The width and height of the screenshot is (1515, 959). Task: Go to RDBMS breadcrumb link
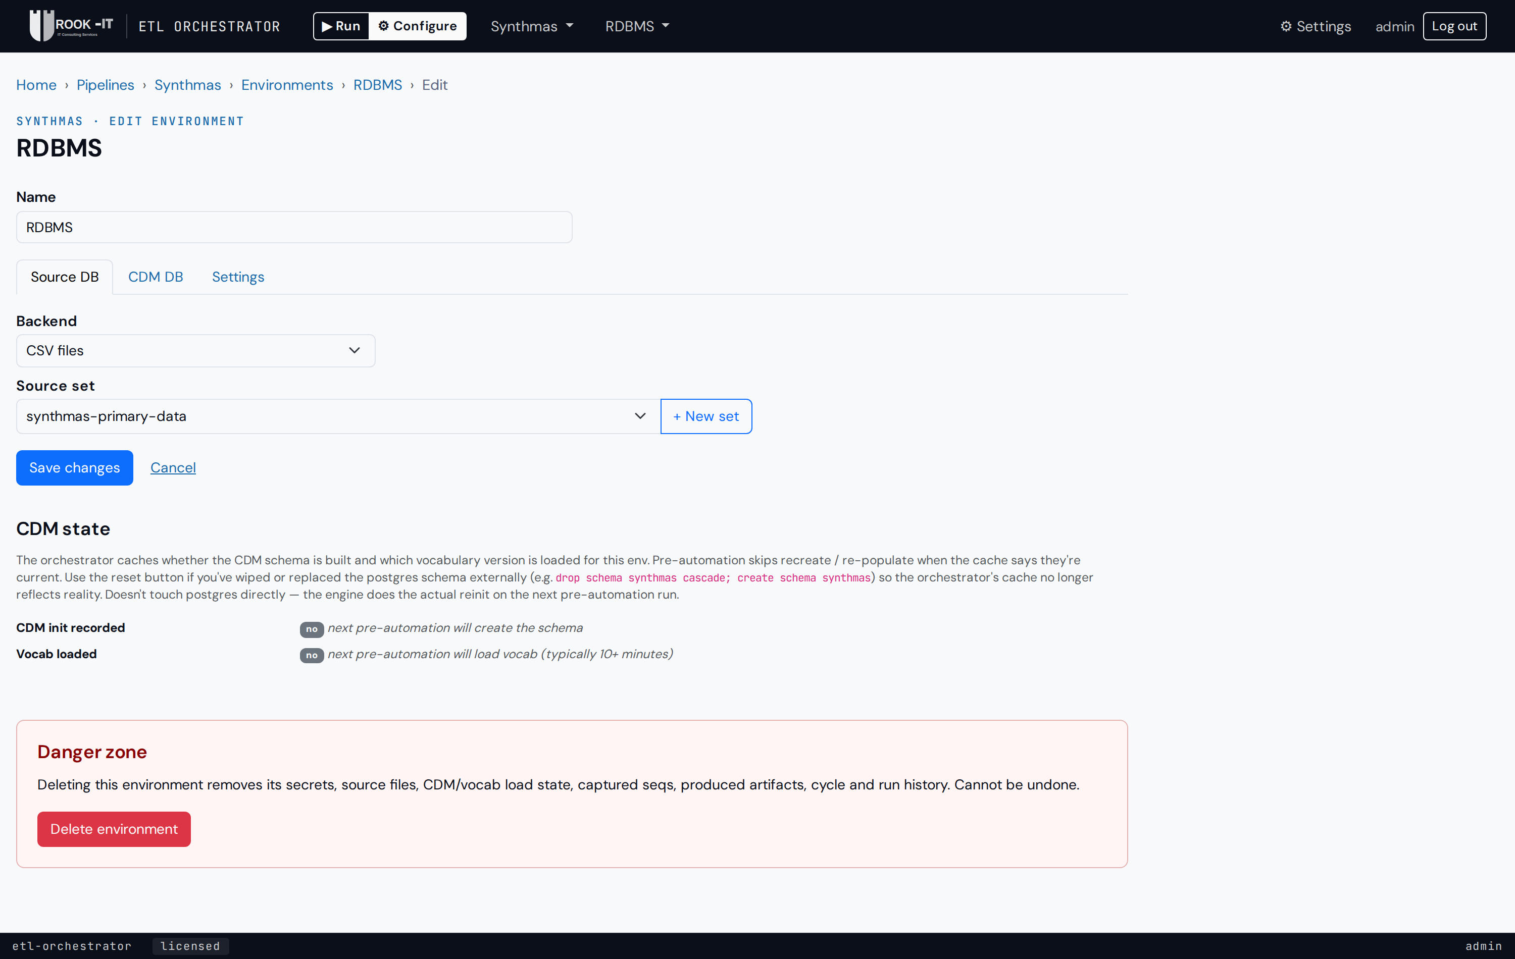(x=378, y=85)
